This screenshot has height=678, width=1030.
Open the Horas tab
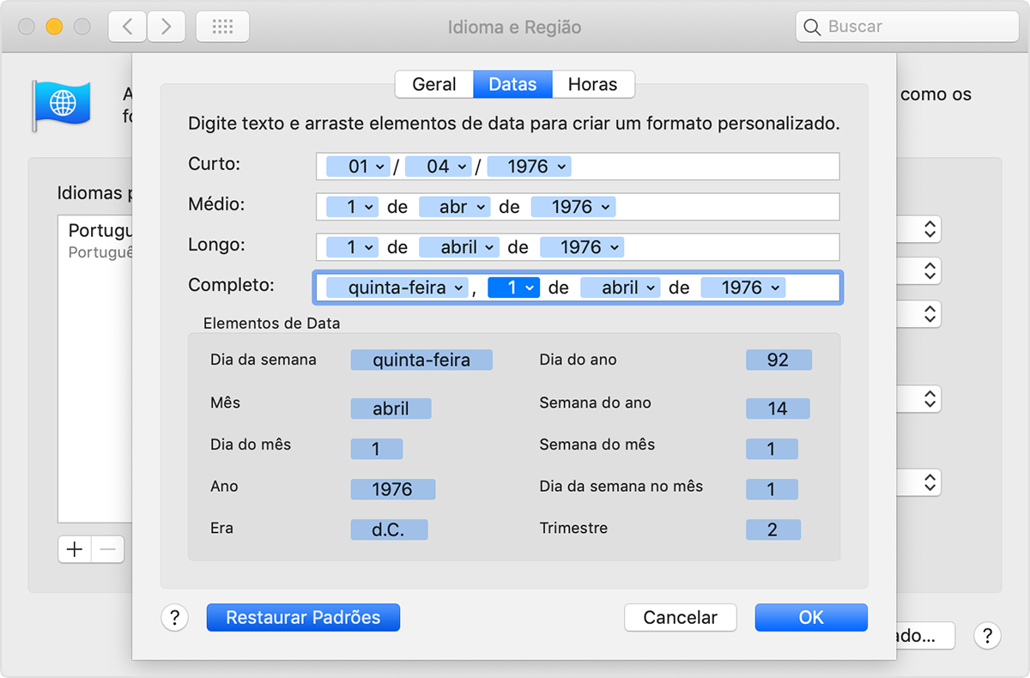(x=592, y=84)
